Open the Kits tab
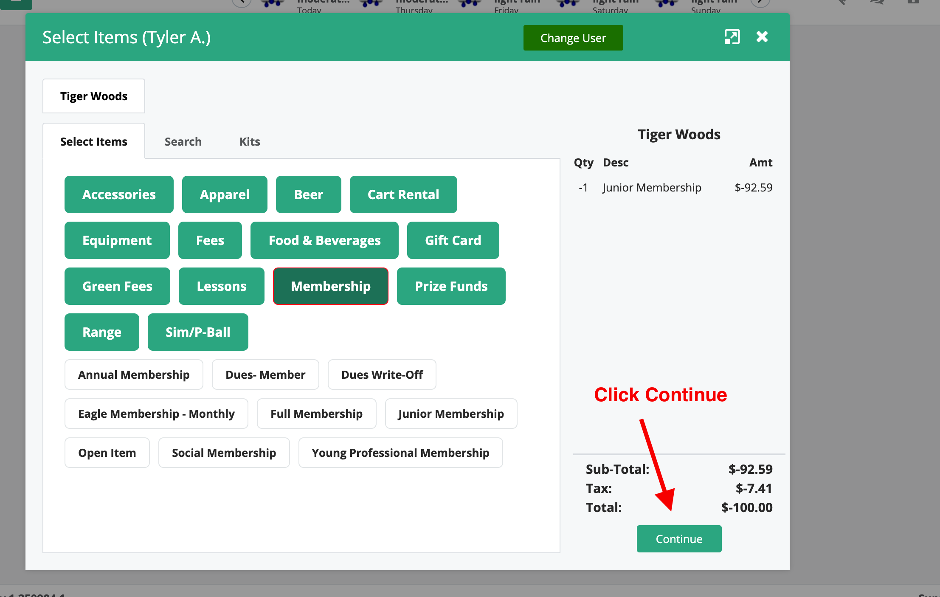This screenshot has width=940, height=597. [249, 141]
